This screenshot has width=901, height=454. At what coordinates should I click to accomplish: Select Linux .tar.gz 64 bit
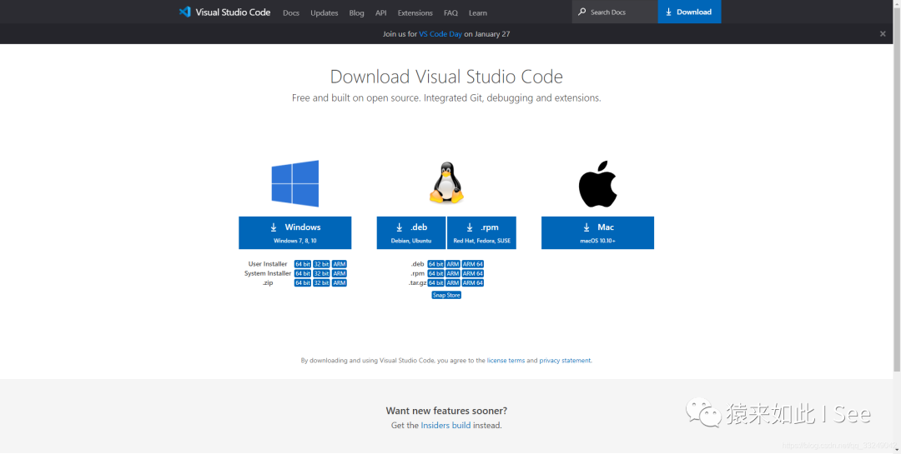pos(435,283)
